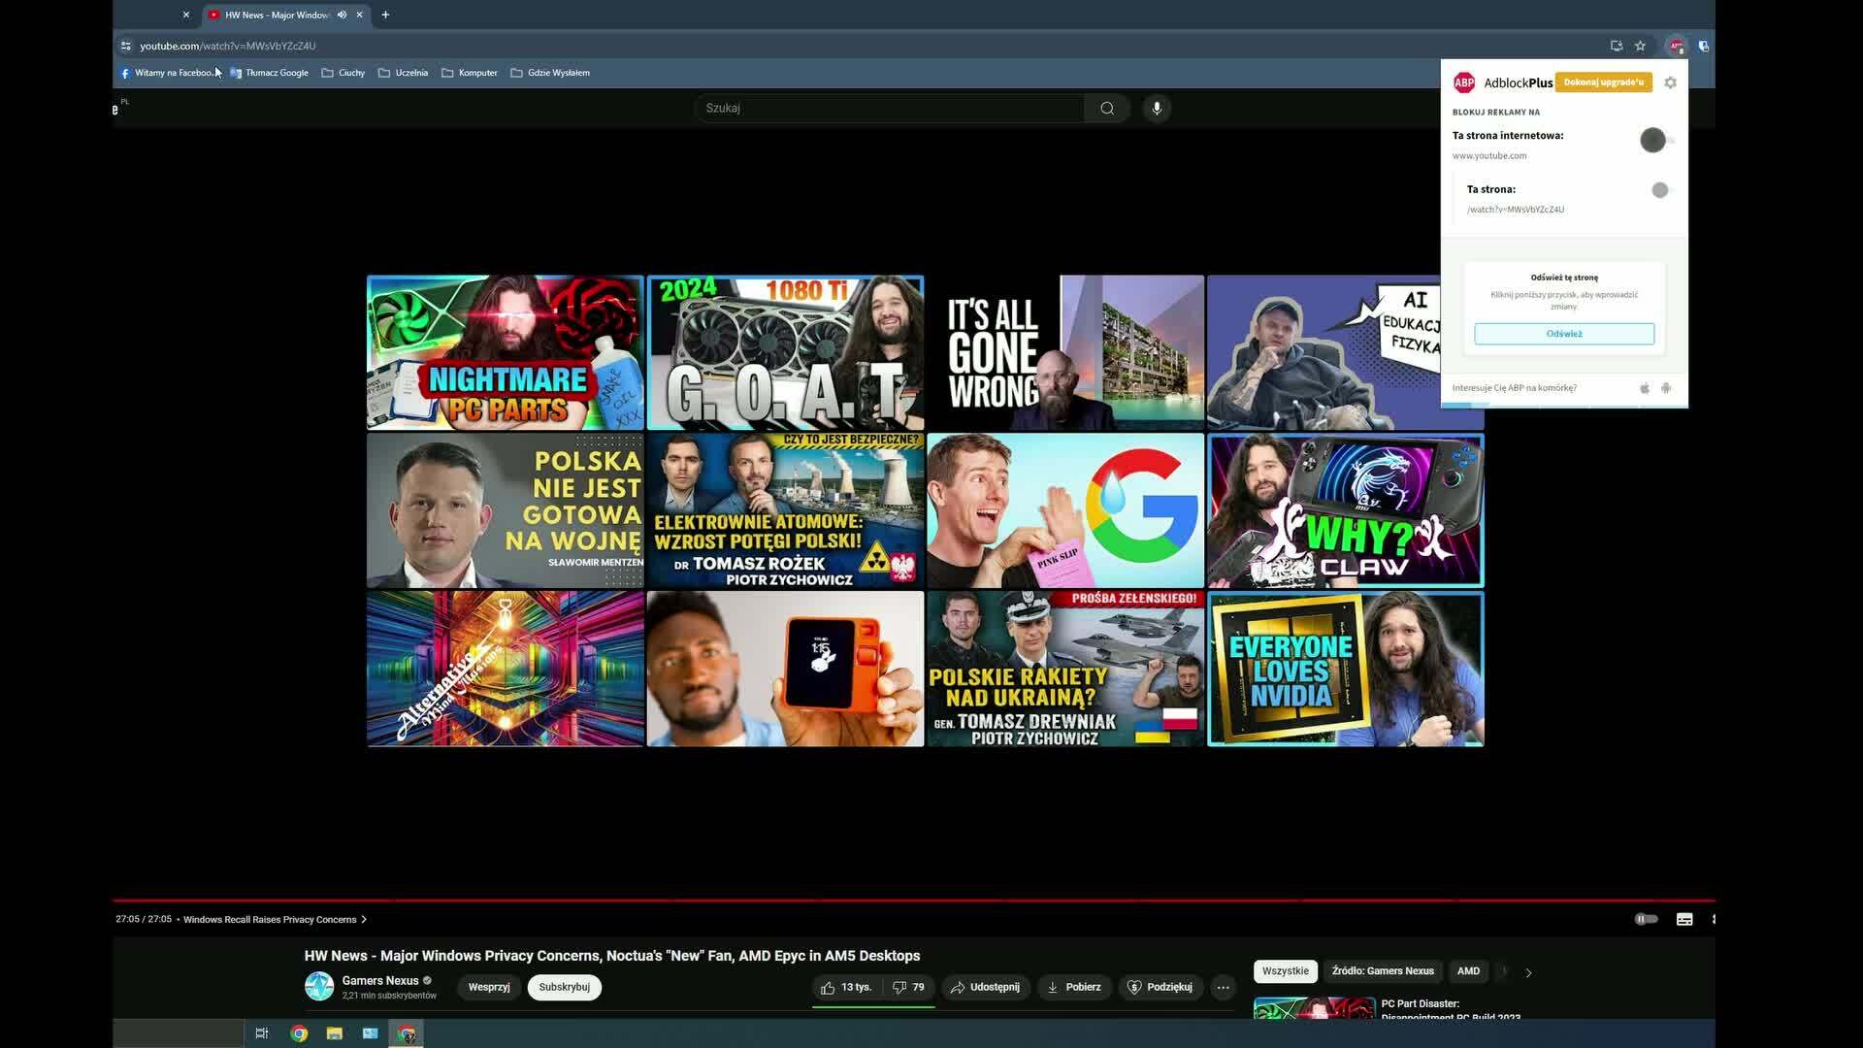Switch to the HW News tab

pyautogui.click(x=278, y=15)
